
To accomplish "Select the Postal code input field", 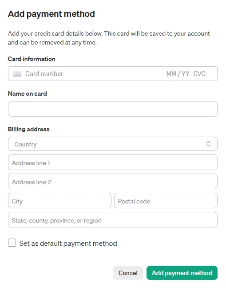I will click(x=166, y=201).
